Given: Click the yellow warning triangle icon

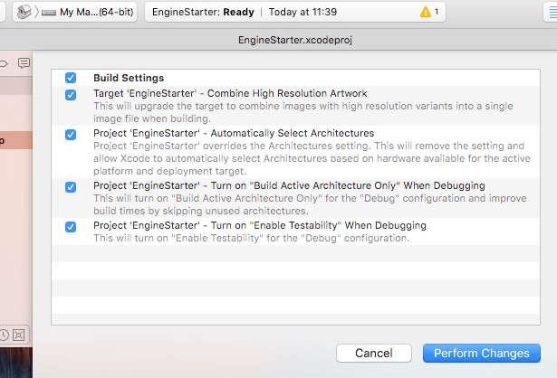Looking at the screenshot, I should click(x=426, y=13).
